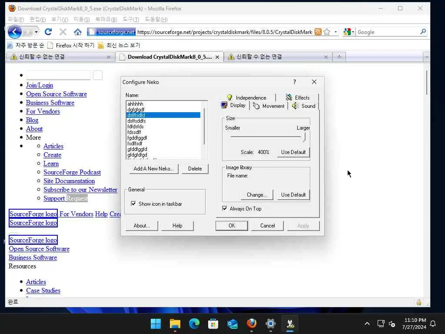Open Join/Login link on page
445x334 pixels.
40,85
